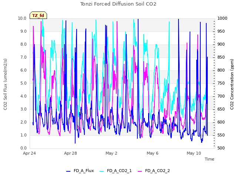Click the May 2 date tick label
The height and width of the screenshot is (178, 237).
pos(111,153)
